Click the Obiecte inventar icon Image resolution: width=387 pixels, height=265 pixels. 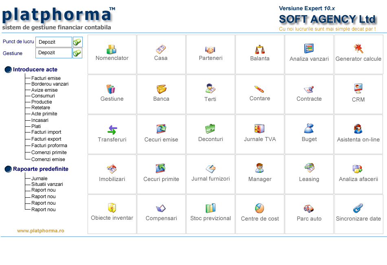pyautogui.click(x=112, y=208)
